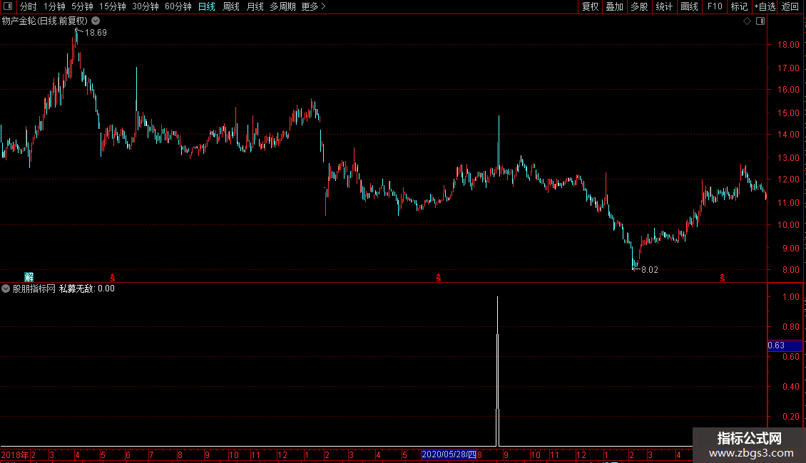Screen dimensions: 806x463
Task: Click the 叠加 overlay button
Action: (614, 6)
